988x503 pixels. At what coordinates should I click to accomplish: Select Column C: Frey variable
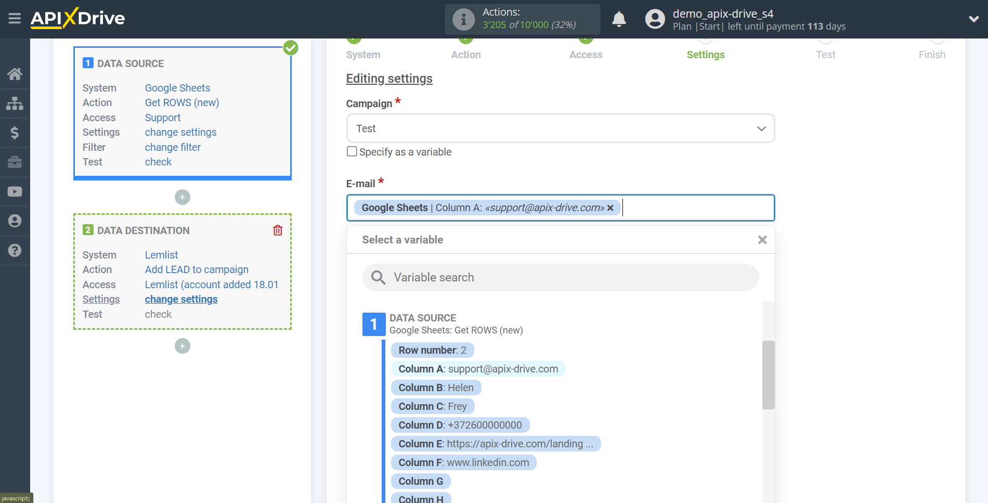click(x=433, y=406)
